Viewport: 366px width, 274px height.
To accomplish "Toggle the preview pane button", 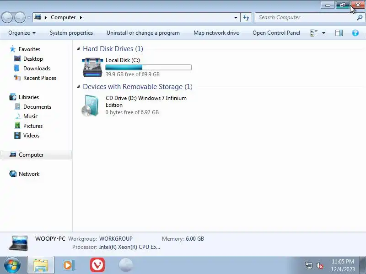I will coord(339,33).
